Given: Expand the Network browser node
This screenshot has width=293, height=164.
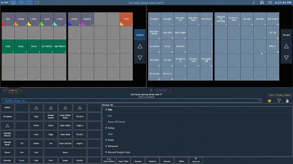Looking at the screenshot, I should point(106,146).
